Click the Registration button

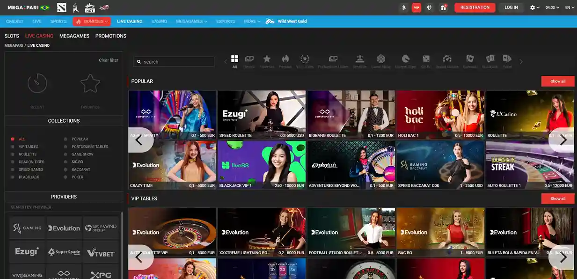[475, 7]
